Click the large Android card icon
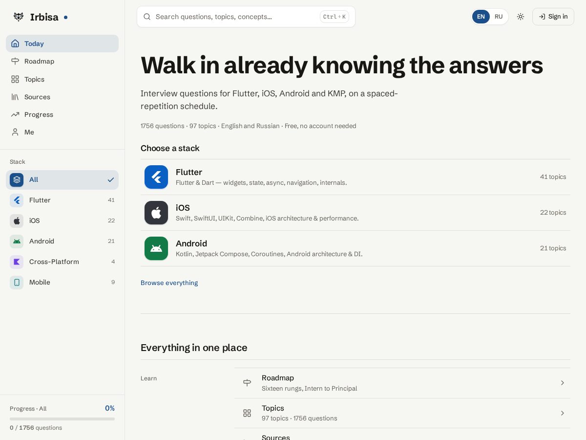 click(156, 248)
